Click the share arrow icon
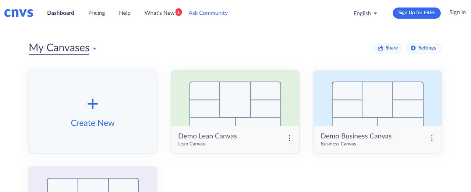 [380, 48]
